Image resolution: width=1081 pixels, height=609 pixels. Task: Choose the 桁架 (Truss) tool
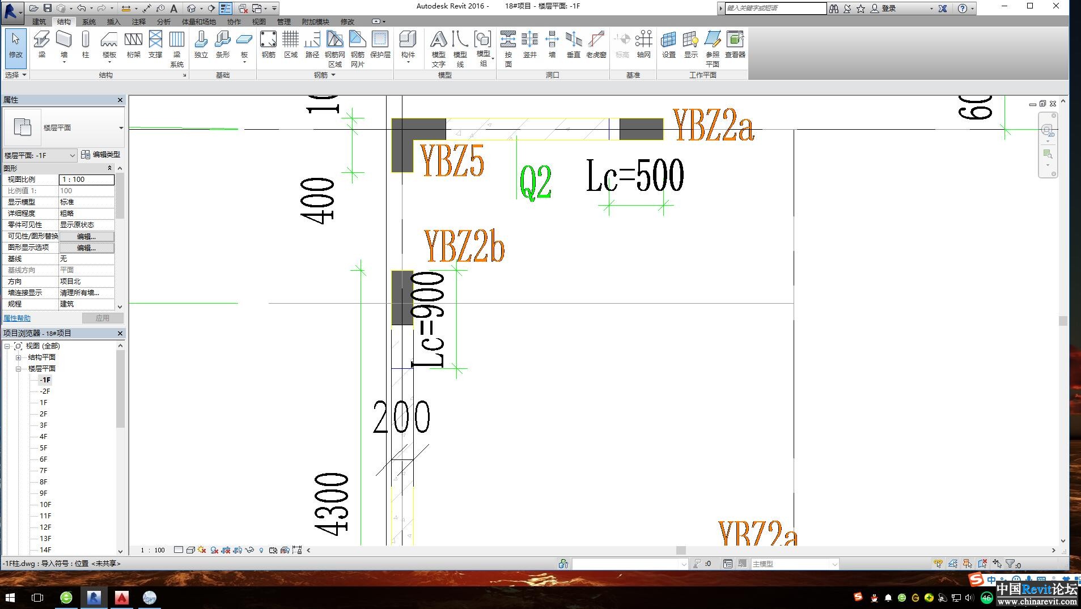tap(133, 45)
